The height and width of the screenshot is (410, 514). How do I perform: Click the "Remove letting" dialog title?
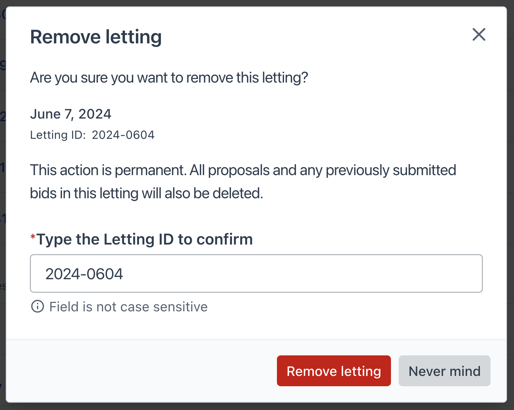(x=96, y=37)
